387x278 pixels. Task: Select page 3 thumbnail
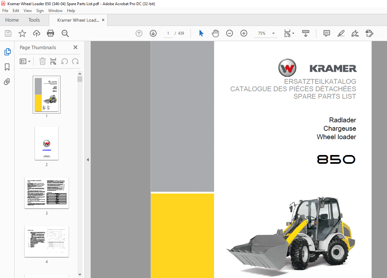pos(47,193)
